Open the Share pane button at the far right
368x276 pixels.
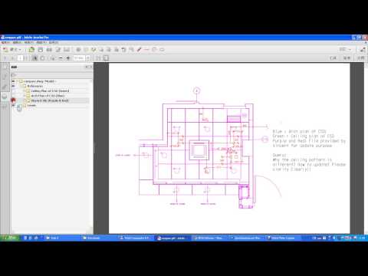tap(361, 58)
